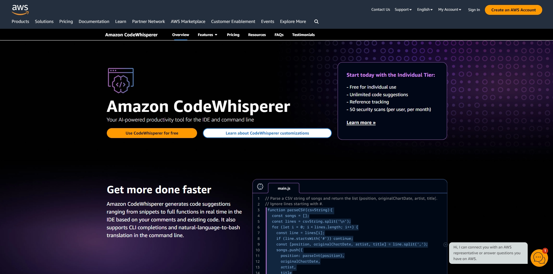Expand the Features submenu

pyautogui.click(x=208, y=35)
